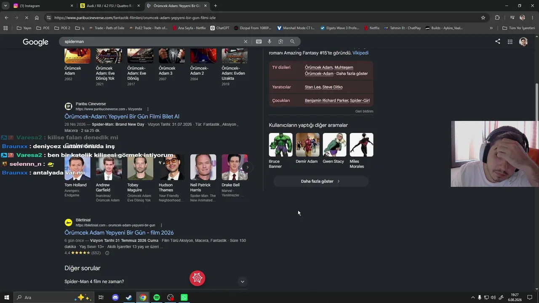Open the Chrome extensions puzzle icon

point(497,18)
